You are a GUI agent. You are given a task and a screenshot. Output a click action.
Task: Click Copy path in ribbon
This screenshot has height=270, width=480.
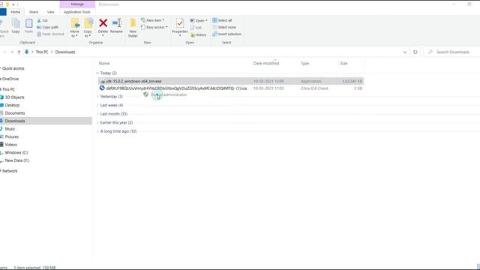tap(47, 27)
